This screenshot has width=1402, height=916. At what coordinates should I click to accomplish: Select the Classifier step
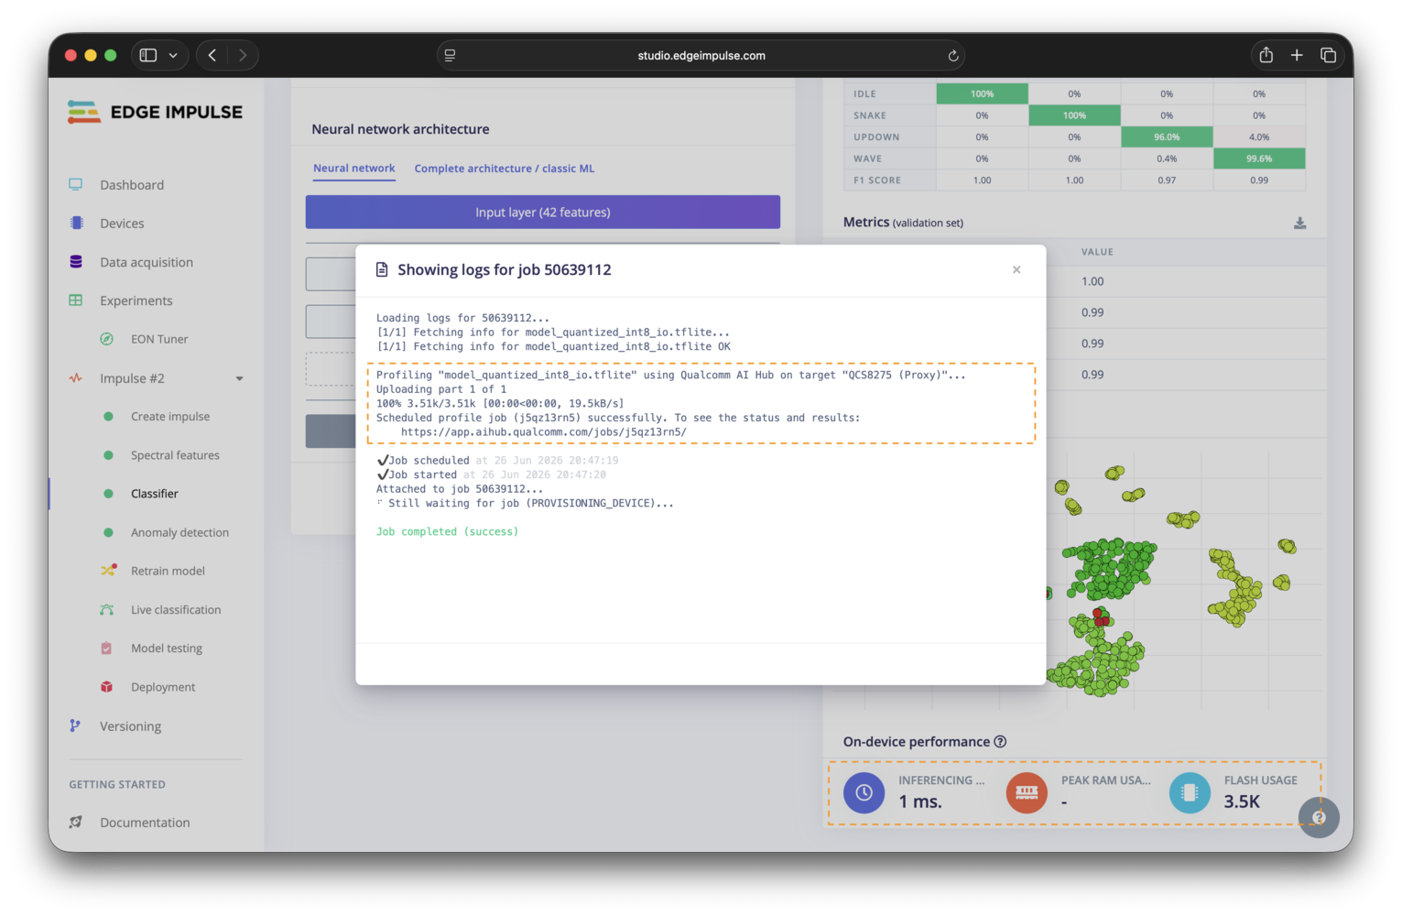tap(155, 494)
